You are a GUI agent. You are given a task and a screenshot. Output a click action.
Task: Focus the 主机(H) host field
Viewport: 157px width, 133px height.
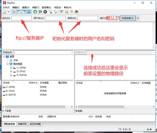point(22,18)
